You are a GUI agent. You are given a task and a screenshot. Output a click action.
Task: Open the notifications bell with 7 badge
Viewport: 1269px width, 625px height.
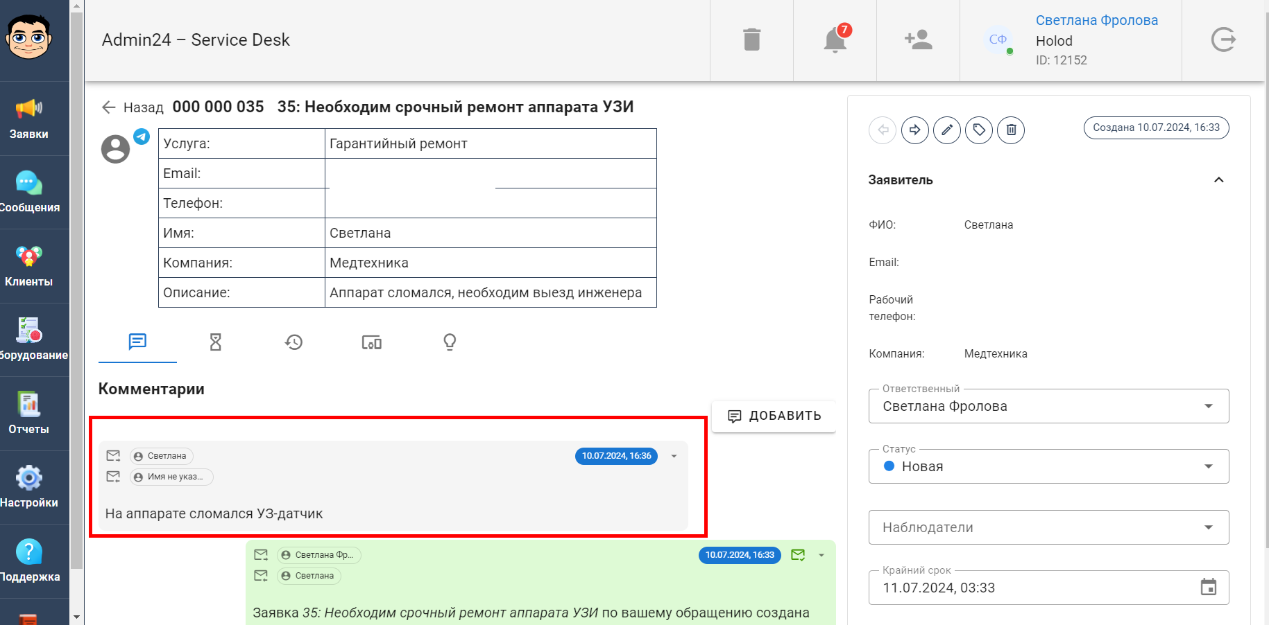click(835, 39)
